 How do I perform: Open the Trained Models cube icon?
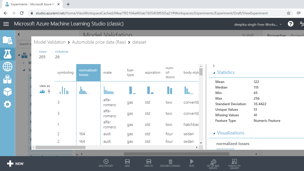(x=7, y=92)
